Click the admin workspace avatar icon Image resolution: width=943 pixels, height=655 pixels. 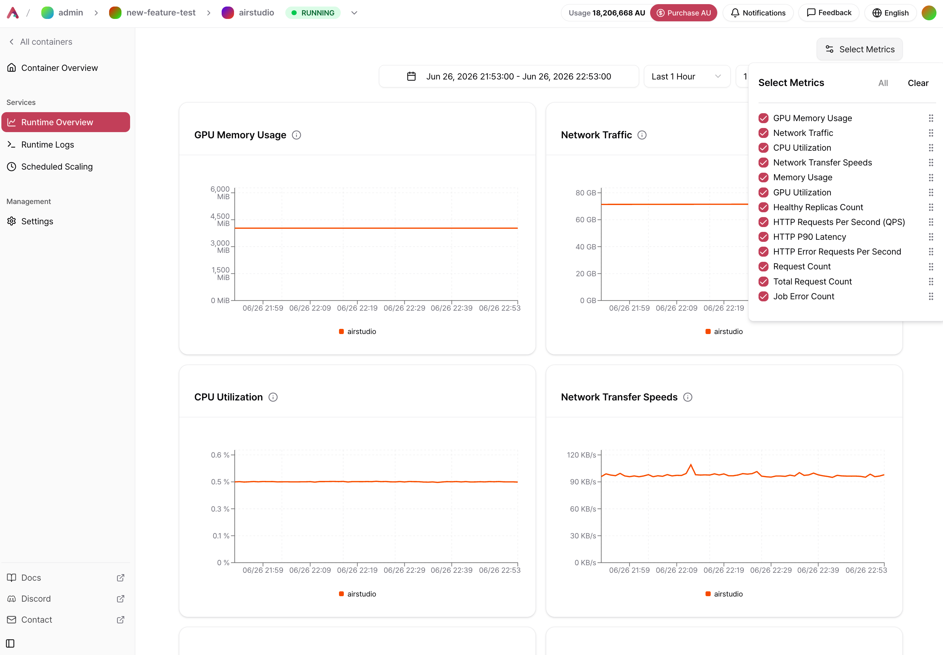(x=47, y=13)
